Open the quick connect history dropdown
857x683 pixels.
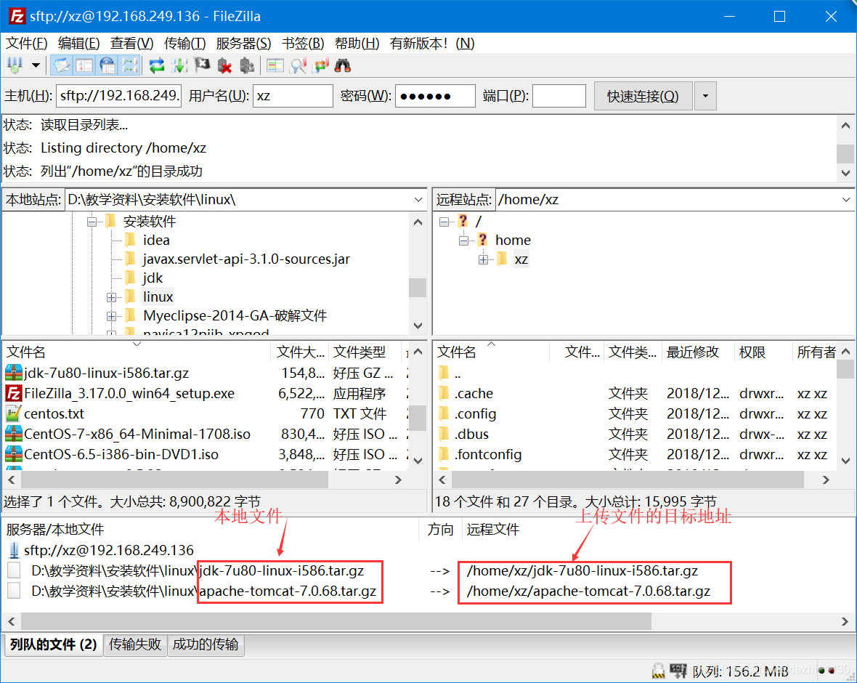(706, 96)
